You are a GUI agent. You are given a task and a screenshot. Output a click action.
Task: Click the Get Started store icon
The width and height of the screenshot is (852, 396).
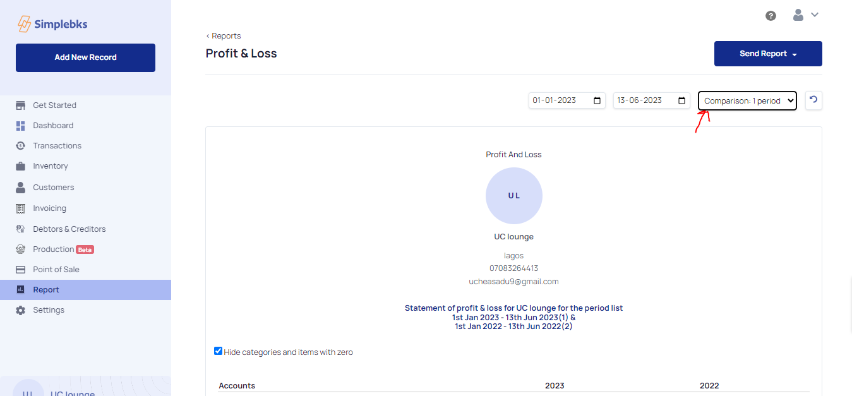[x=21, y=105]
